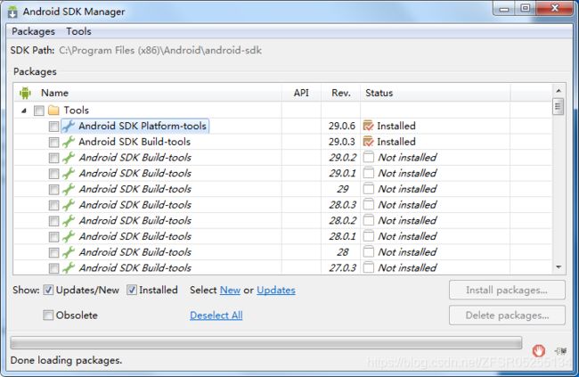Open the Packages menu
579x377 pixels.
[x=33, y=31]
